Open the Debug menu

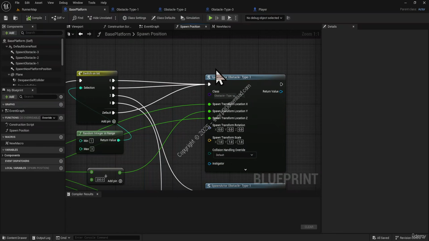click(63, 3)
